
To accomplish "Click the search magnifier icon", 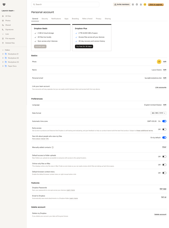I will [x=34, y=4].
